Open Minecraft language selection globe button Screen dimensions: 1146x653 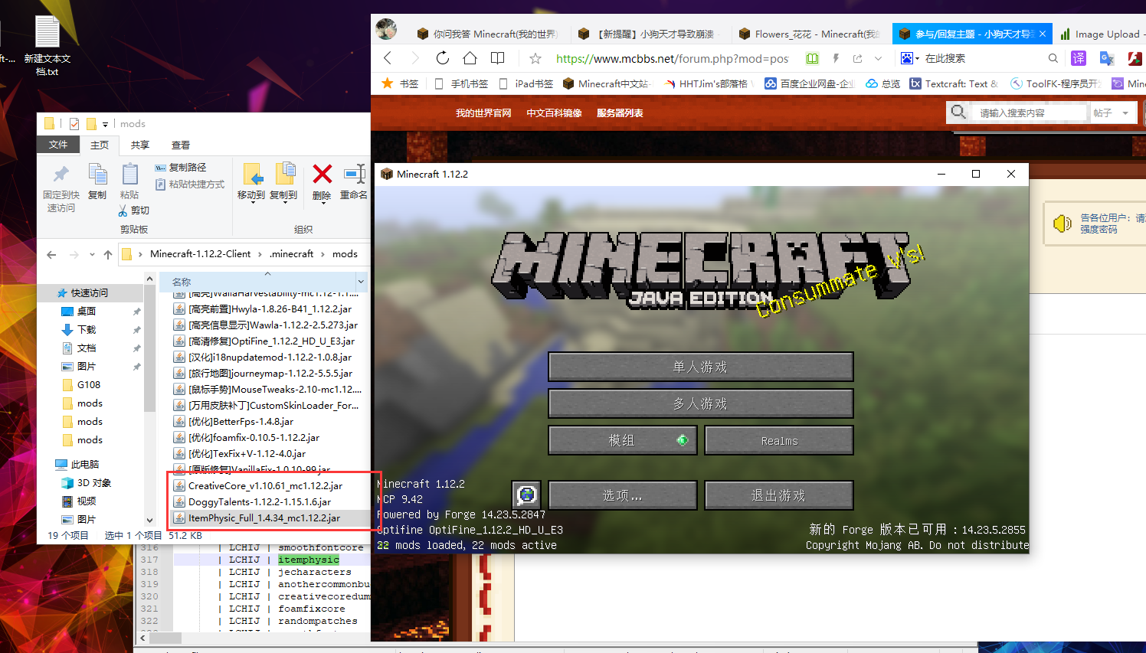click(526, 495)
